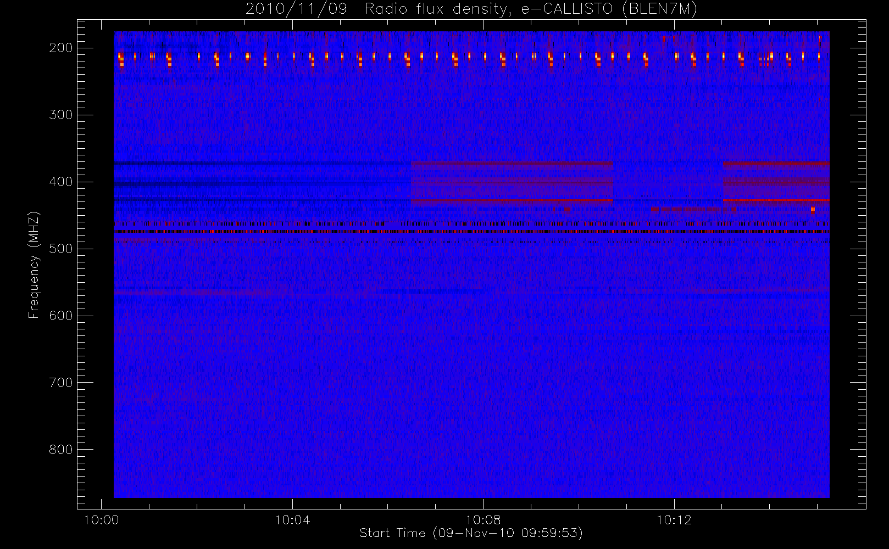Click the 600 frequency tick label
889x549 pixels.
(61, 316)
